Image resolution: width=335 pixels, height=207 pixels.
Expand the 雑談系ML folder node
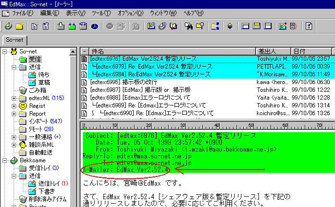point(14,145)
